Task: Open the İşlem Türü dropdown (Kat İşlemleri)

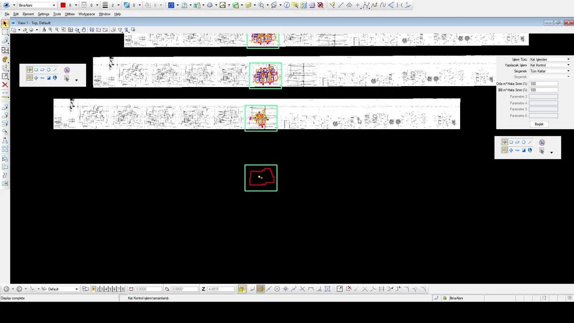Action: [x=550, y=59]
